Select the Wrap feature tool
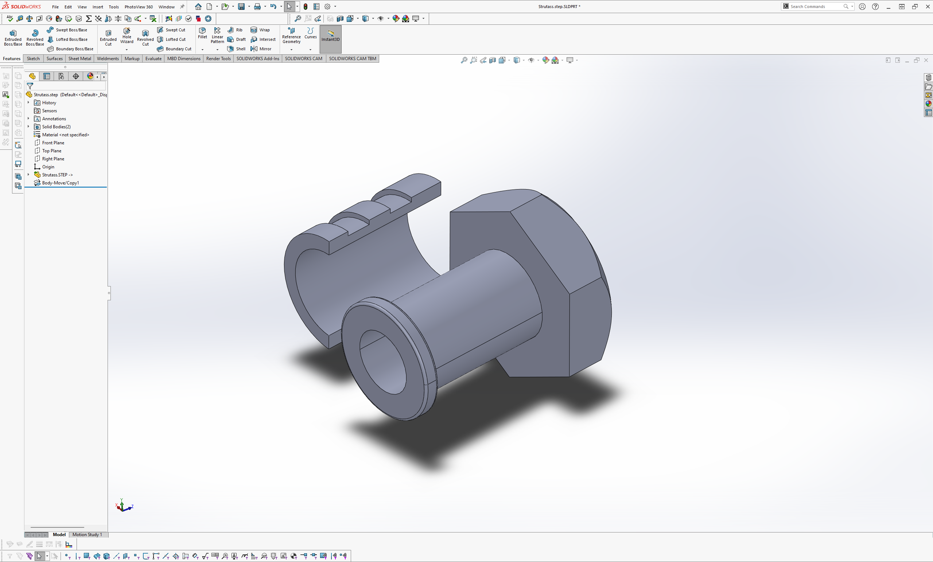 point(260,30)
